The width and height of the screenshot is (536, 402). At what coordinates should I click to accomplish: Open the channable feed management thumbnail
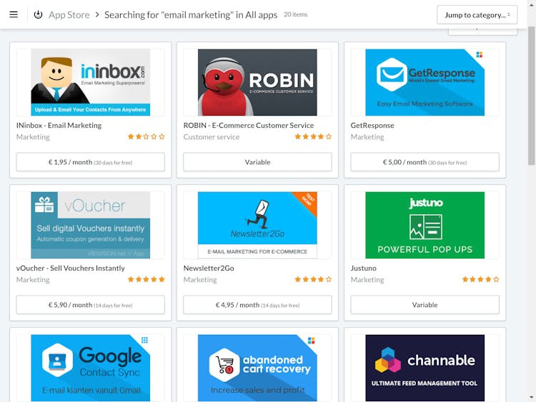point(425,368)
